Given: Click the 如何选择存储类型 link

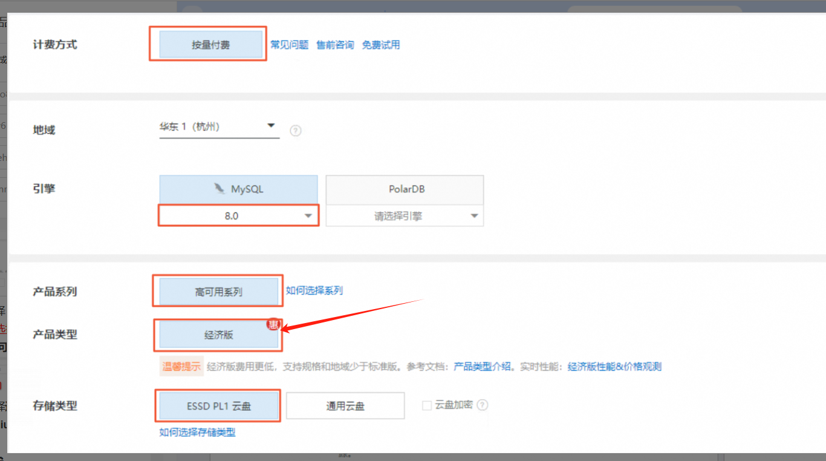Looking at the screenshot, I should [197, 432].
